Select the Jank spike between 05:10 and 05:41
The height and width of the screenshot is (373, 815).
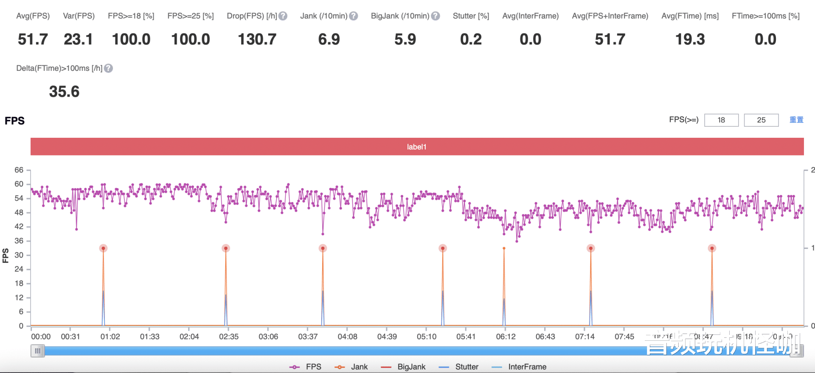click(443, 248)
